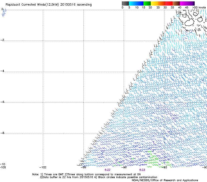
Task: Click the 'NOAA/NESDIS/Office of Research and Applications' credit
Action: 165,180
